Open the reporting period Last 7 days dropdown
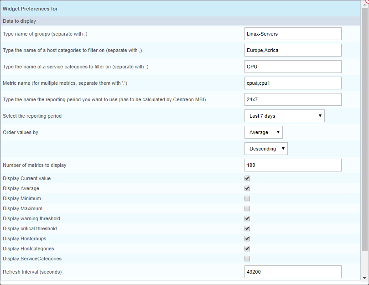Screen dimensions: 369x285 [284, 116]
